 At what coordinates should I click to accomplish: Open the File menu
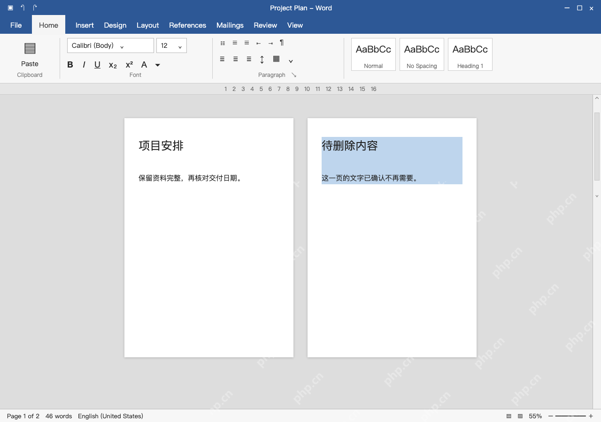16,25
